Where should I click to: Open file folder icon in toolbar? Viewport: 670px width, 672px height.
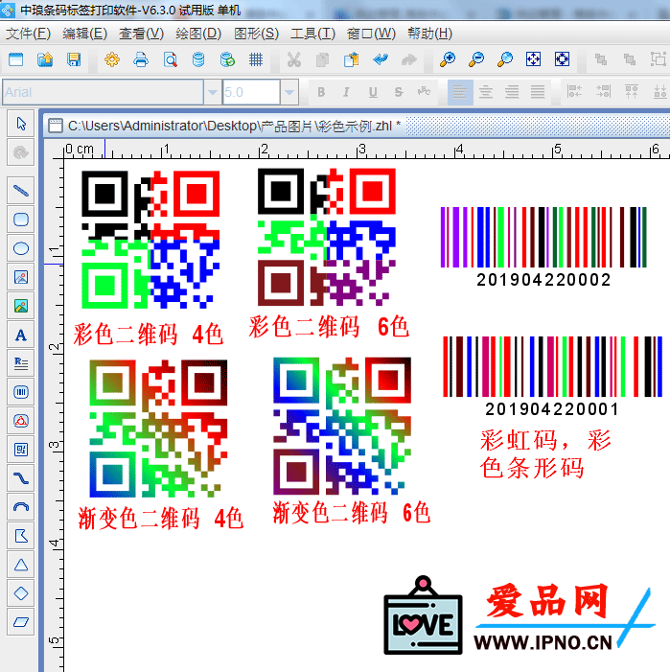point(45,59)
